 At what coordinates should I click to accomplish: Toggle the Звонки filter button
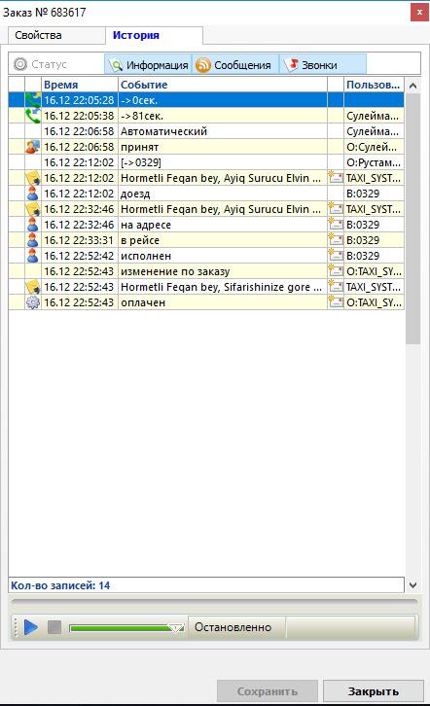point(323,65)
